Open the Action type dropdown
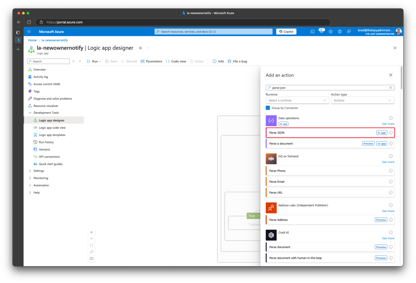This screenshot has width=416, height=283. click(x=363, y=100)
